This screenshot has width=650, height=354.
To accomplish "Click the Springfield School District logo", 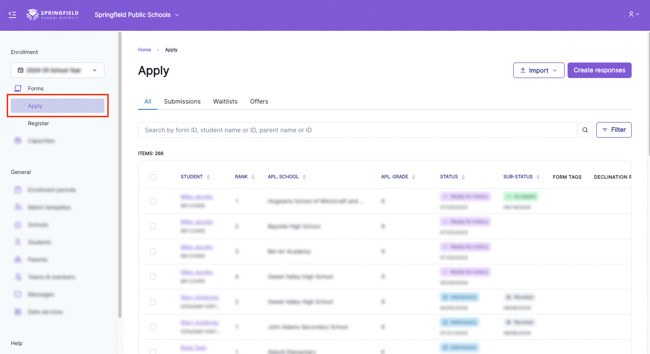I will click(52, 15).
